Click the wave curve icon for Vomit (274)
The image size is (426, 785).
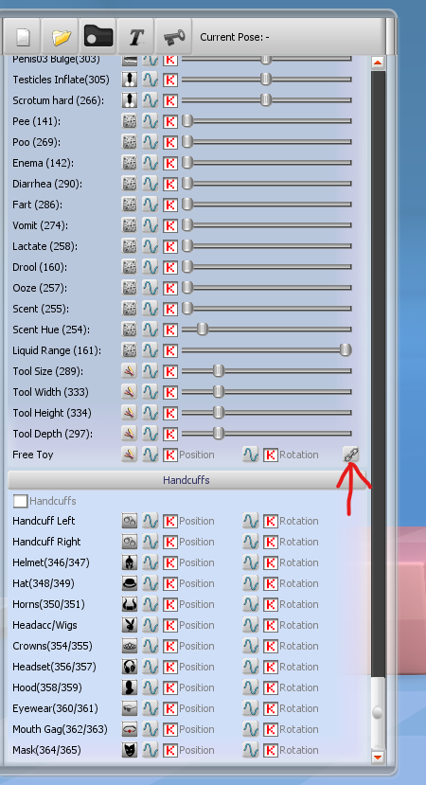(x=151, y=225)
